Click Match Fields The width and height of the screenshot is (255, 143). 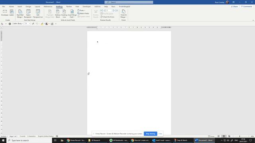[x=83, y=14]
